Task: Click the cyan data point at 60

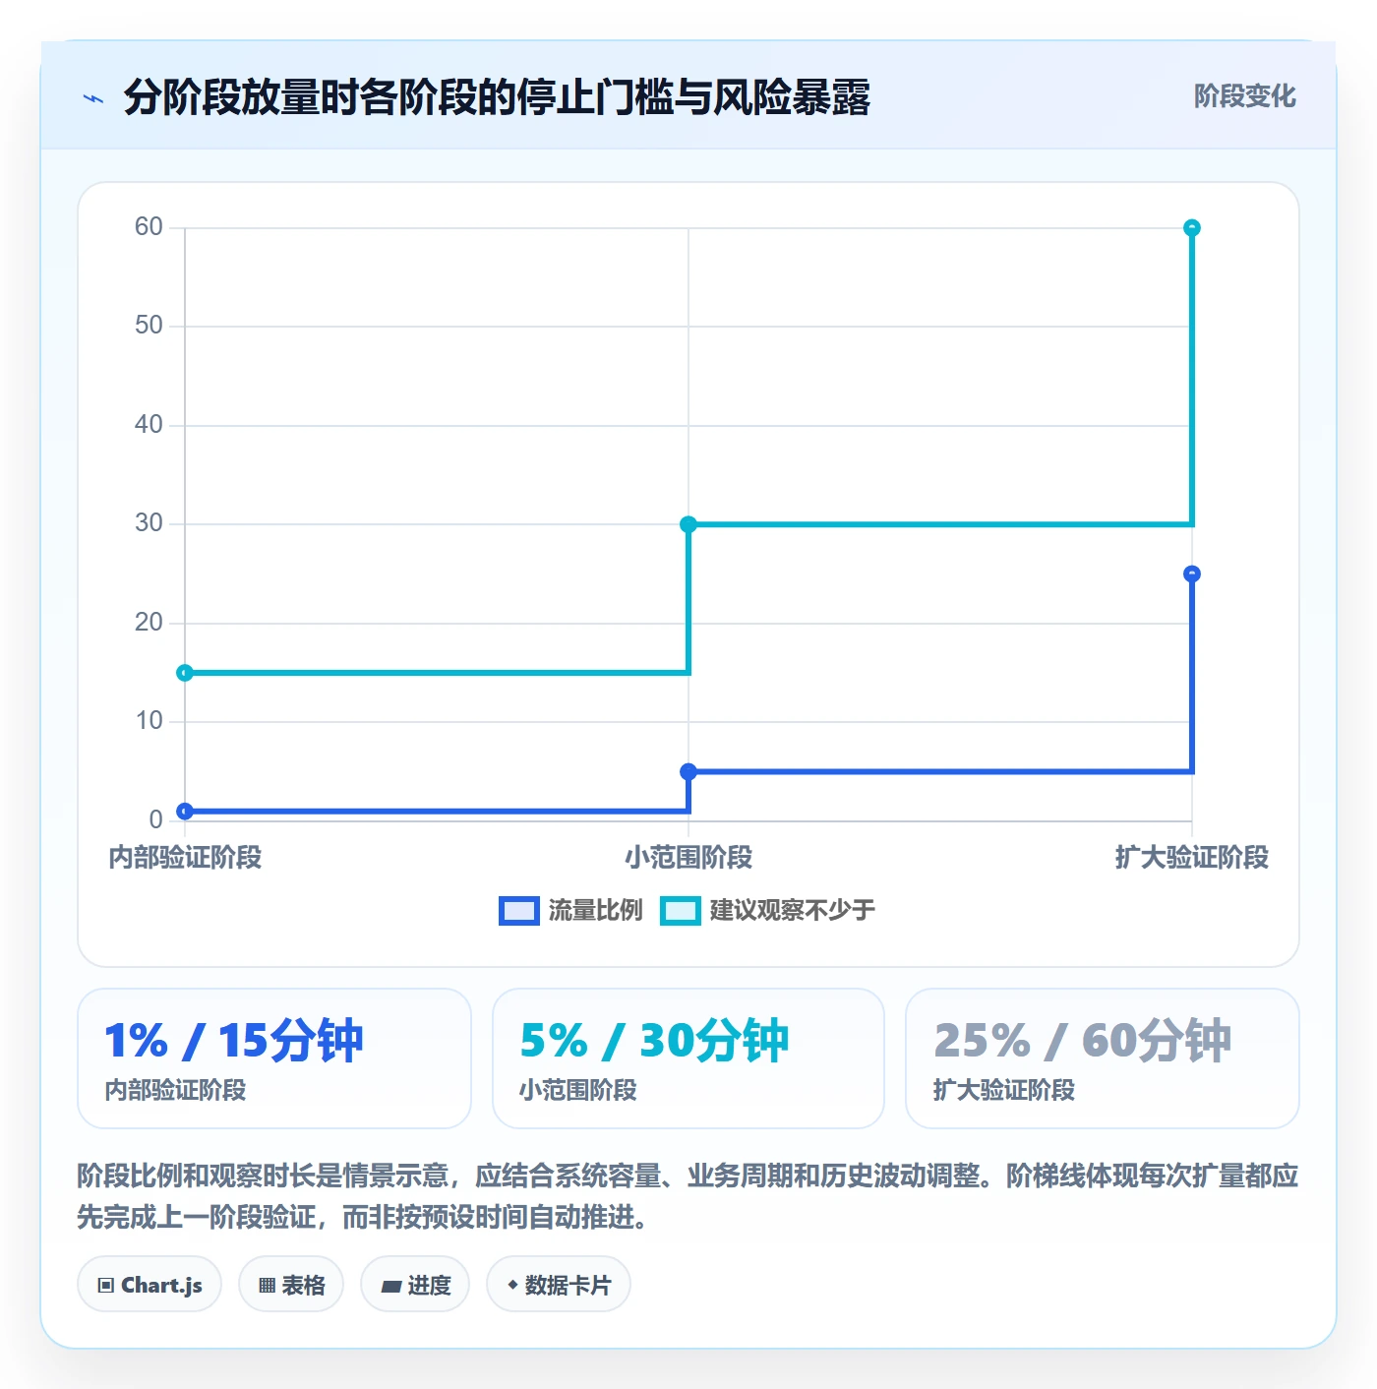Action: tap(1192, 228)
